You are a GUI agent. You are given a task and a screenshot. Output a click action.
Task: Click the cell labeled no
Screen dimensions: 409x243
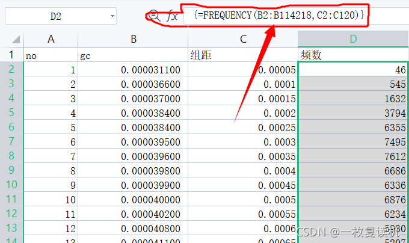tap(51, 55)
